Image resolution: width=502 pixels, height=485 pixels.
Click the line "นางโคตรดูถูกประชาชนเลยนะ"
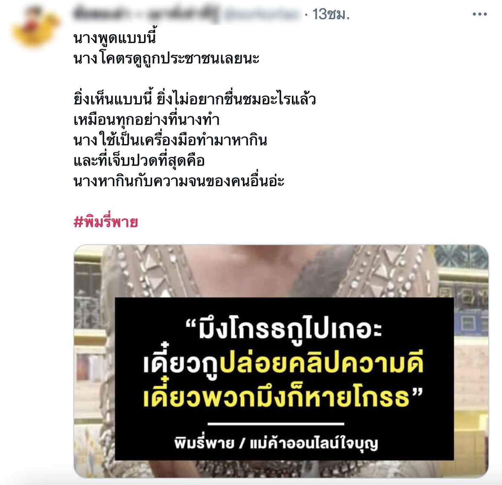coord(166,59)
